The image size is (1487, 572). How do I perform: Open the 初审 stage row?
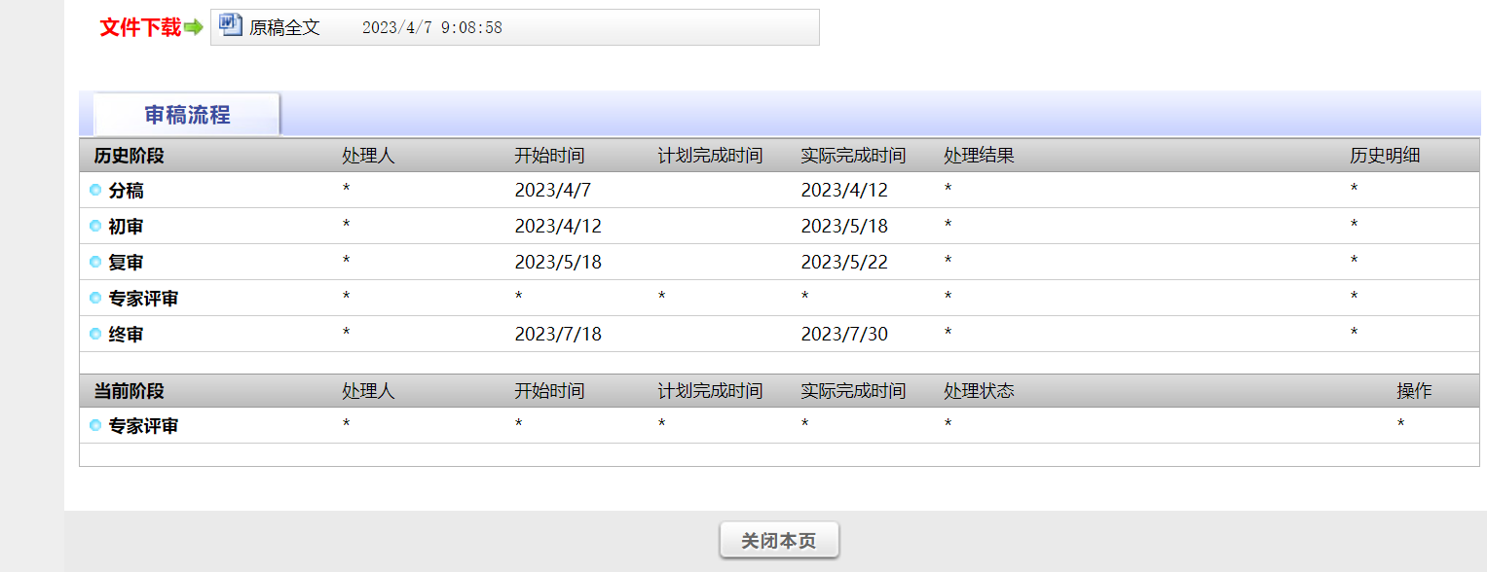[779, 227]
